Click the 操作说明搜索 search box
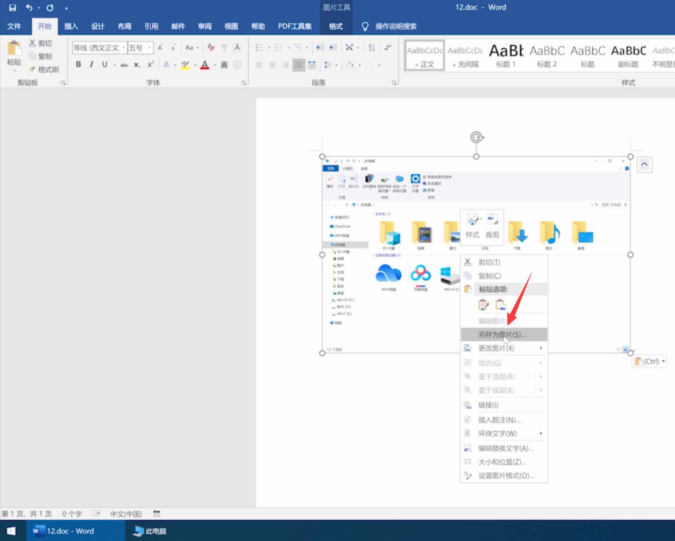The image size is (675, 541). coord(396,26)
